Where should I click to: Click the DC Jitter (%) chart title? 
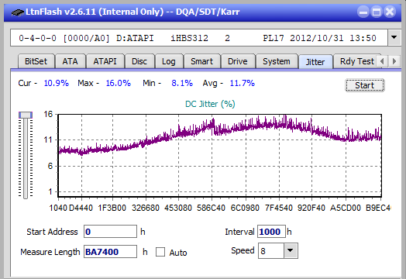pyautogui.click(x=210, y=104)
